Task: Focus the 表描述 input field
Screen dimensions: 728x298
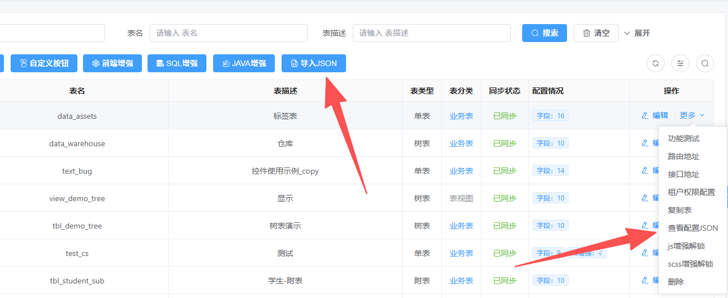Action: click(431, 33)
